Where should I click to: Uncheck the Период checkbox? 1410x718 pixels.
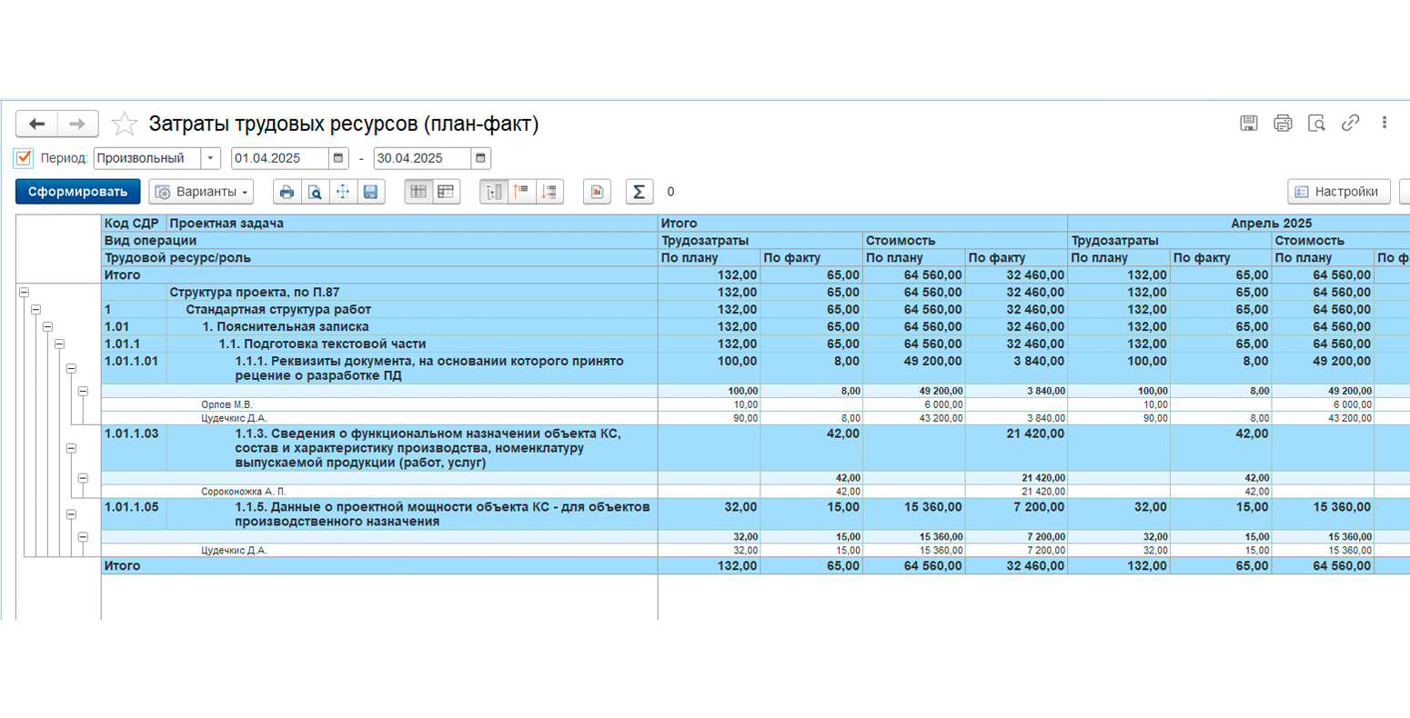24,158
